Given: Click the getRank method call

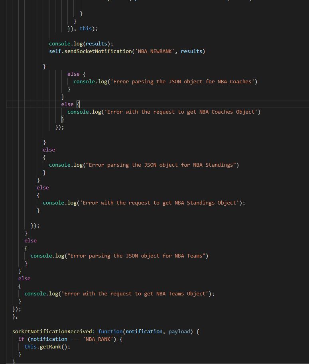Looking at the screenshot, I should pos(50,347).
